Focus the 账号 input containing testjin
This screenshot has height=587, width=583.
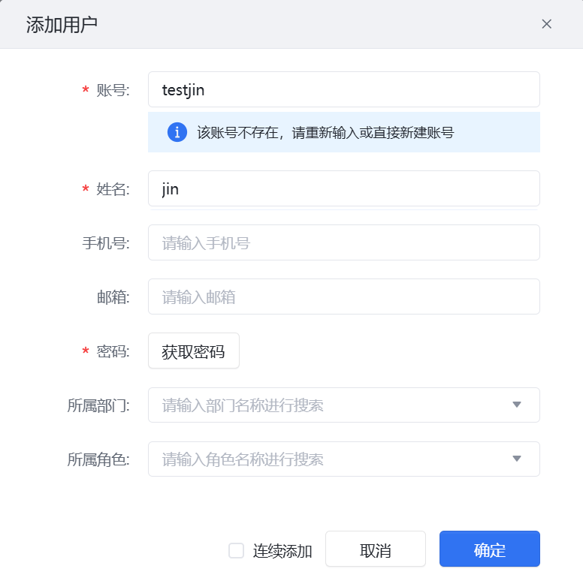coord(343,90)
